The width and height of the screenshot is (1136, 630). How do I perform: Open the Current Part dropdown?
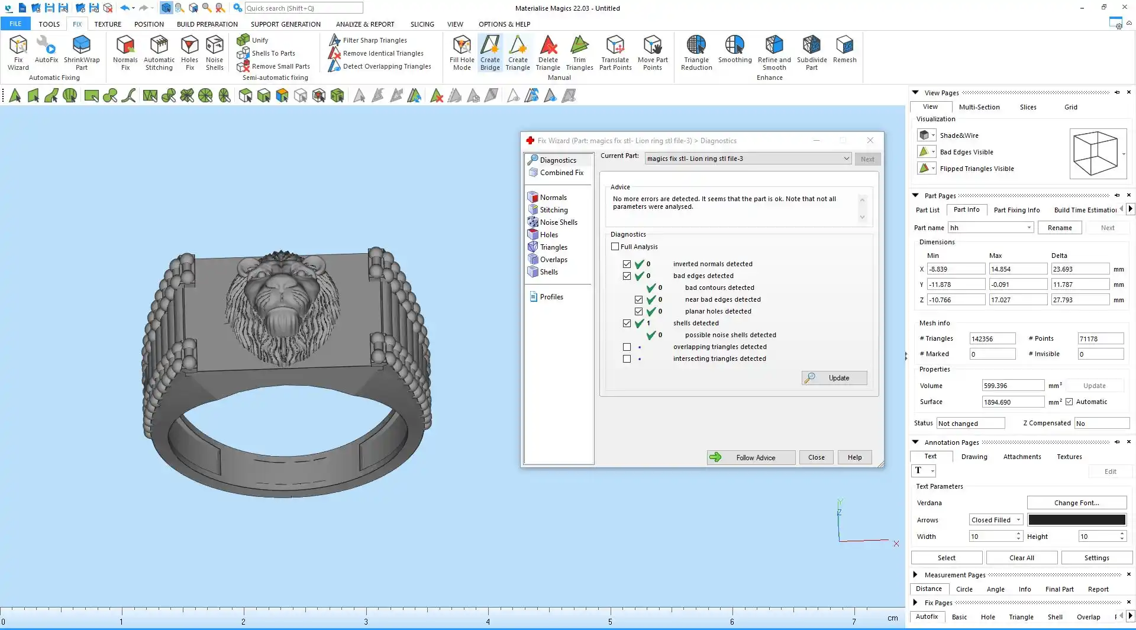(x=846, y=159)
